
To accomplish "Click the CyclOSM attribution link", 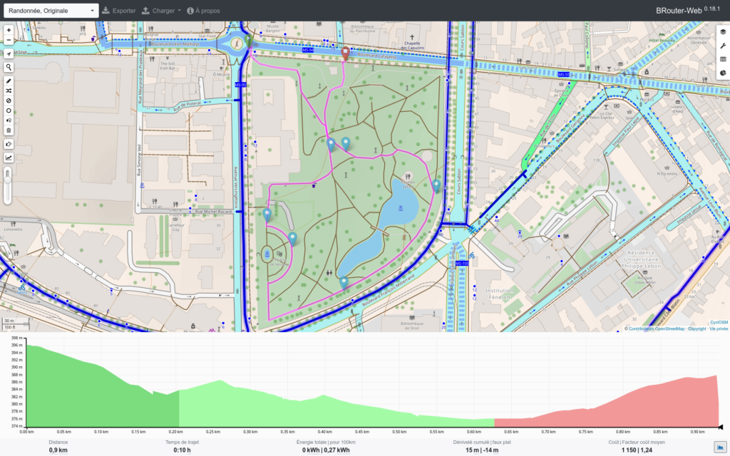I will point(719,323).
